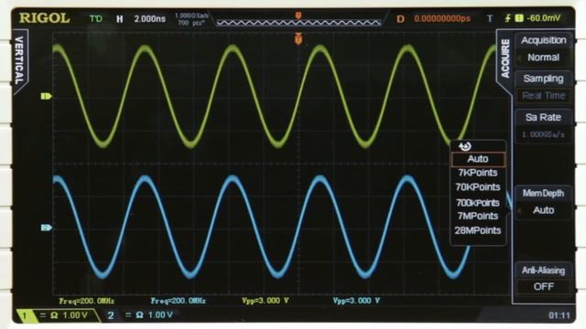Open the Mem Depth setting
The width and height of the screenshot is (586, 329).
[543, 202]
